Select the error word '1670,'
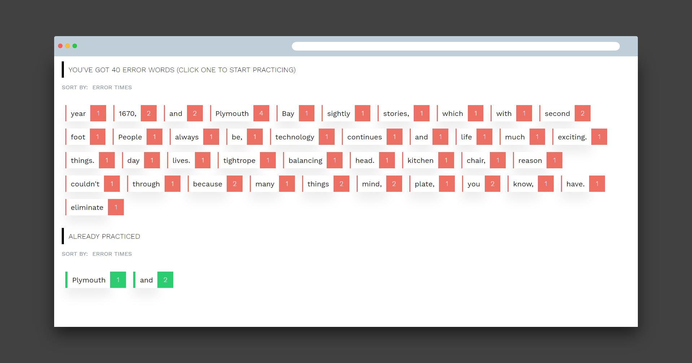 [135, 113]
